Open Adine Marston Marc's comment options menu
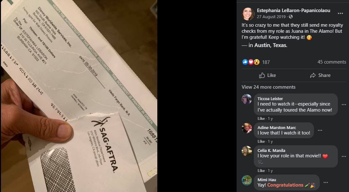 (x=320, y=130)
